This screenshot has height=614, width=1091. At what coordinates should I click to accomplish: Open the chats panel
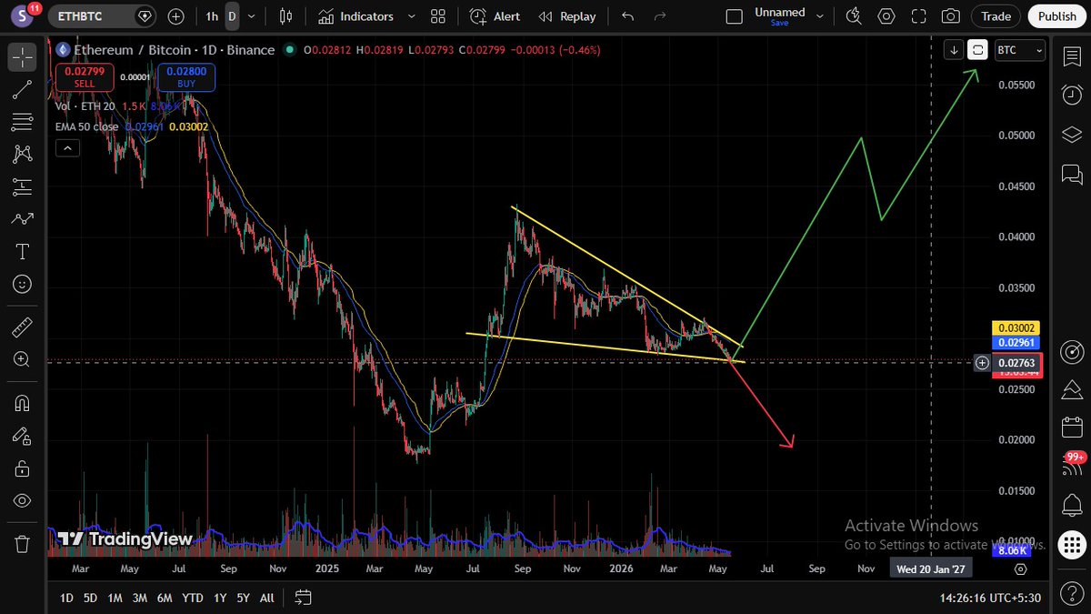1072,173
